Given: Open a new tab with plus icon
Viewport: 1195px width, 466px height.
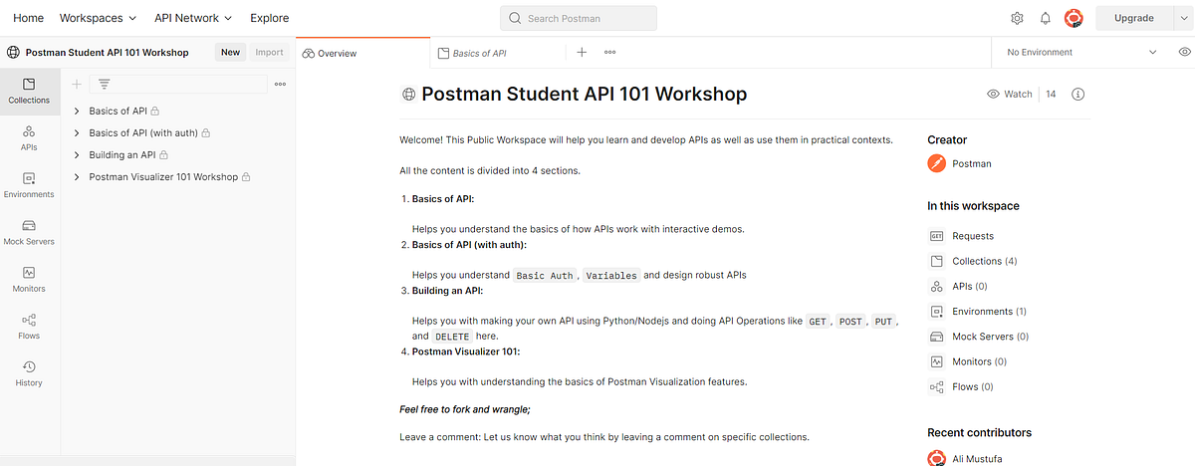Looking at the screenshot, I should 582,52.
